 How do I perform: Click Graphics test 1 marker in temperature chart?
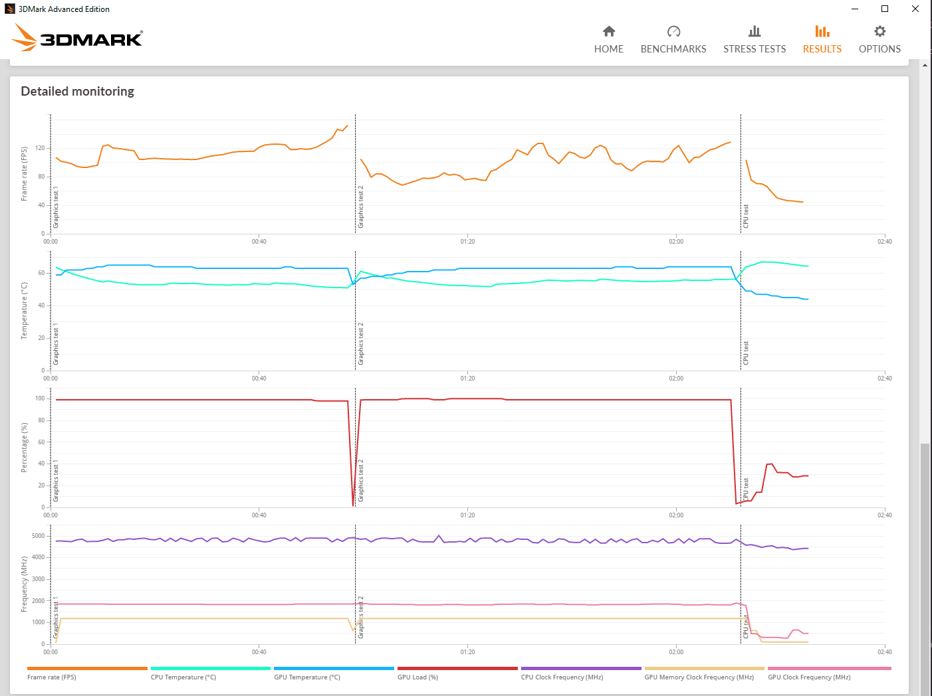click(x=56, y=343)
